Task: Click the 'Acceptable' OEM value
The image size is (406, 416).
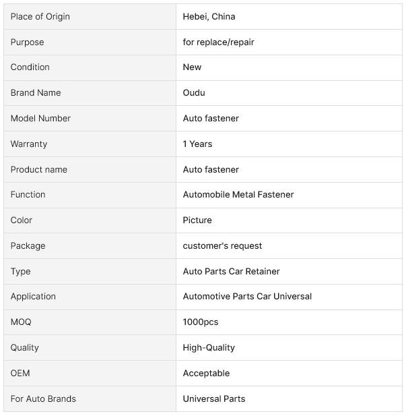Action: click(206, 373)
